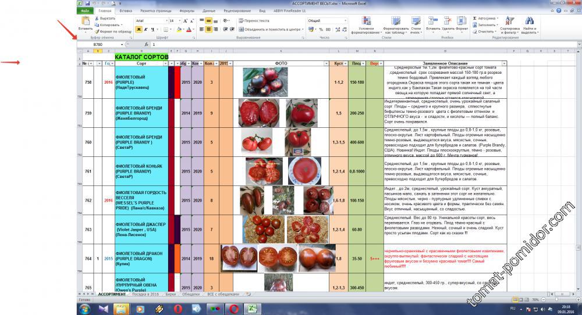Open filter dropdown on № column
The image size is (582, 315).
click(x=91, y=64)
